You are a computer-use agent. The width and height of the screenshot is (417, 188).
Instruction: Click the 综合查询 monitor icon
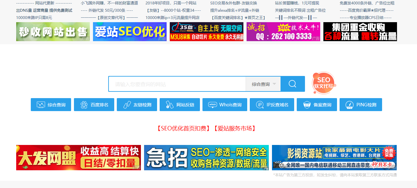click(x=41, y=105)
